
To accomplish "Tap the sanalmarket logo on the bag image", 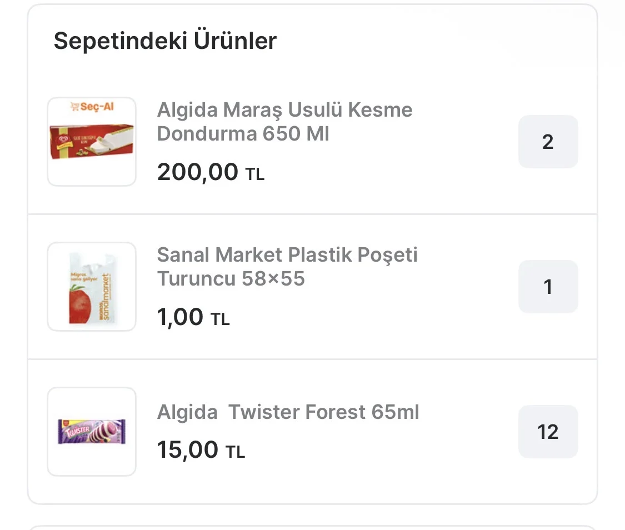I will [107, 296].
